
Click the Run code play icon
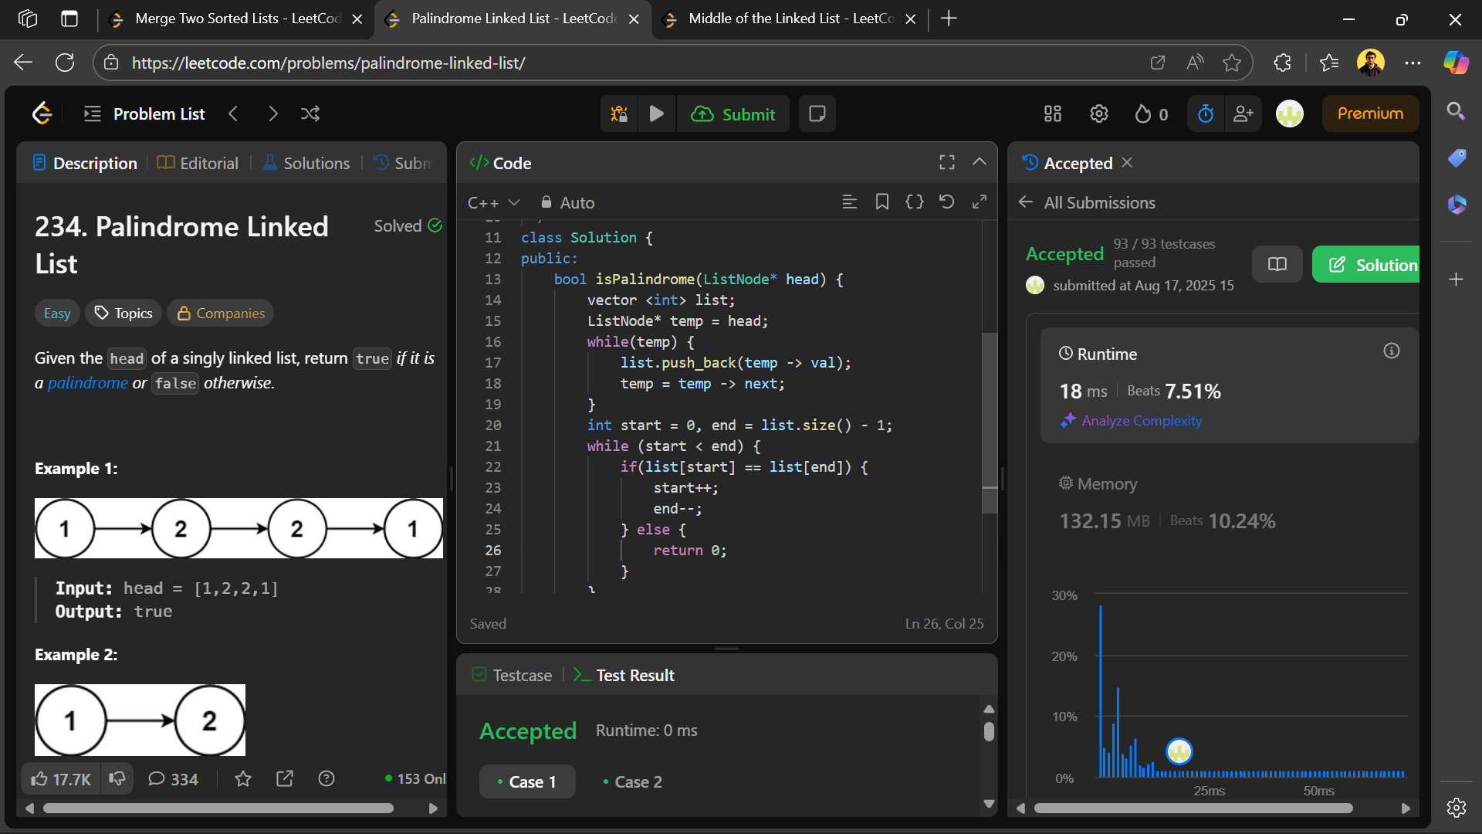[656, 114]
